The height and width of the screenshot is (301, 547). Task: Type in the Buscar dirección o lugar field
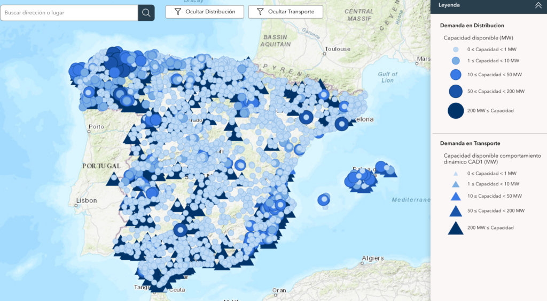coord(69,13)
